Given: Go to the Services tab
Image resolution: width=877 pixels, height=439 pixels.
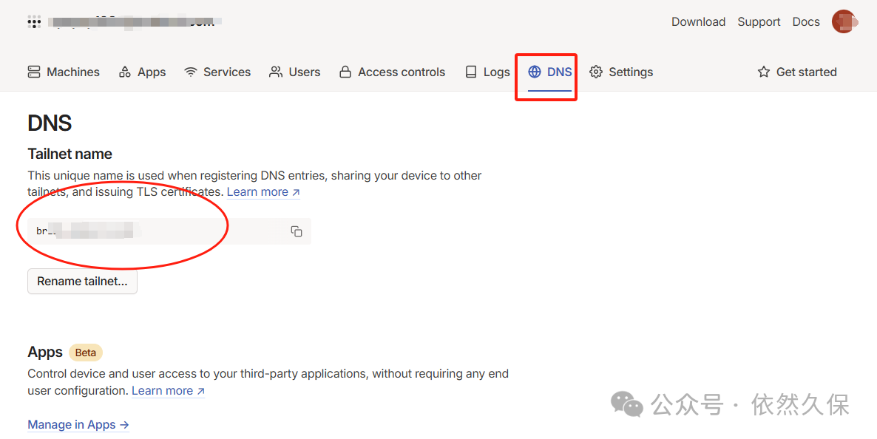Looking at the screenshot, I should click(217, 72).
